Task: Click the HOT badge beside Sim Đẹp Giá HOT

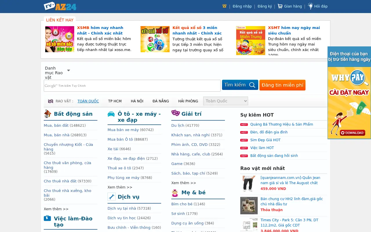Action: click(244, 140)
